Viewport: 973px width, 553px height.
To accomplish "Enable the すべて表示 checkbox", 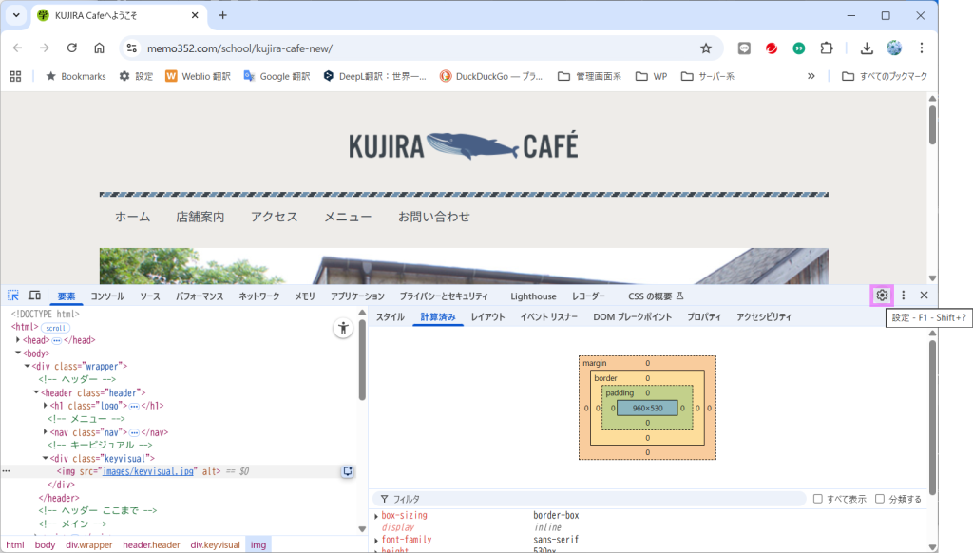I will (x=818, y=499).
